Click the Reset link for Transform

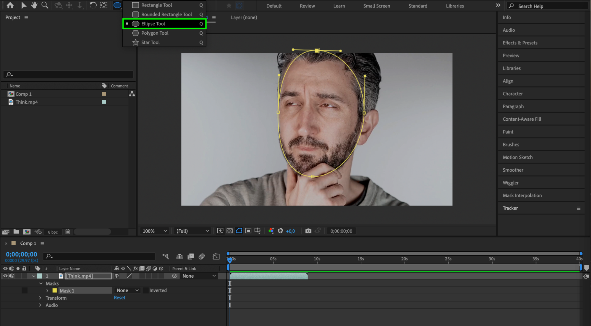click(119, 298)
